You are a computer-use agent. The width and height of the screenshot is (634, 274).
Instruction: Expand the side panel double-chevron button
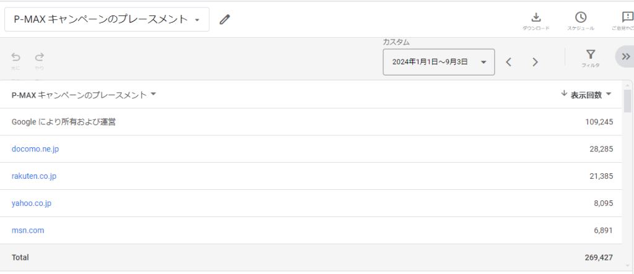pyautogui.click(x=625, y=56)
